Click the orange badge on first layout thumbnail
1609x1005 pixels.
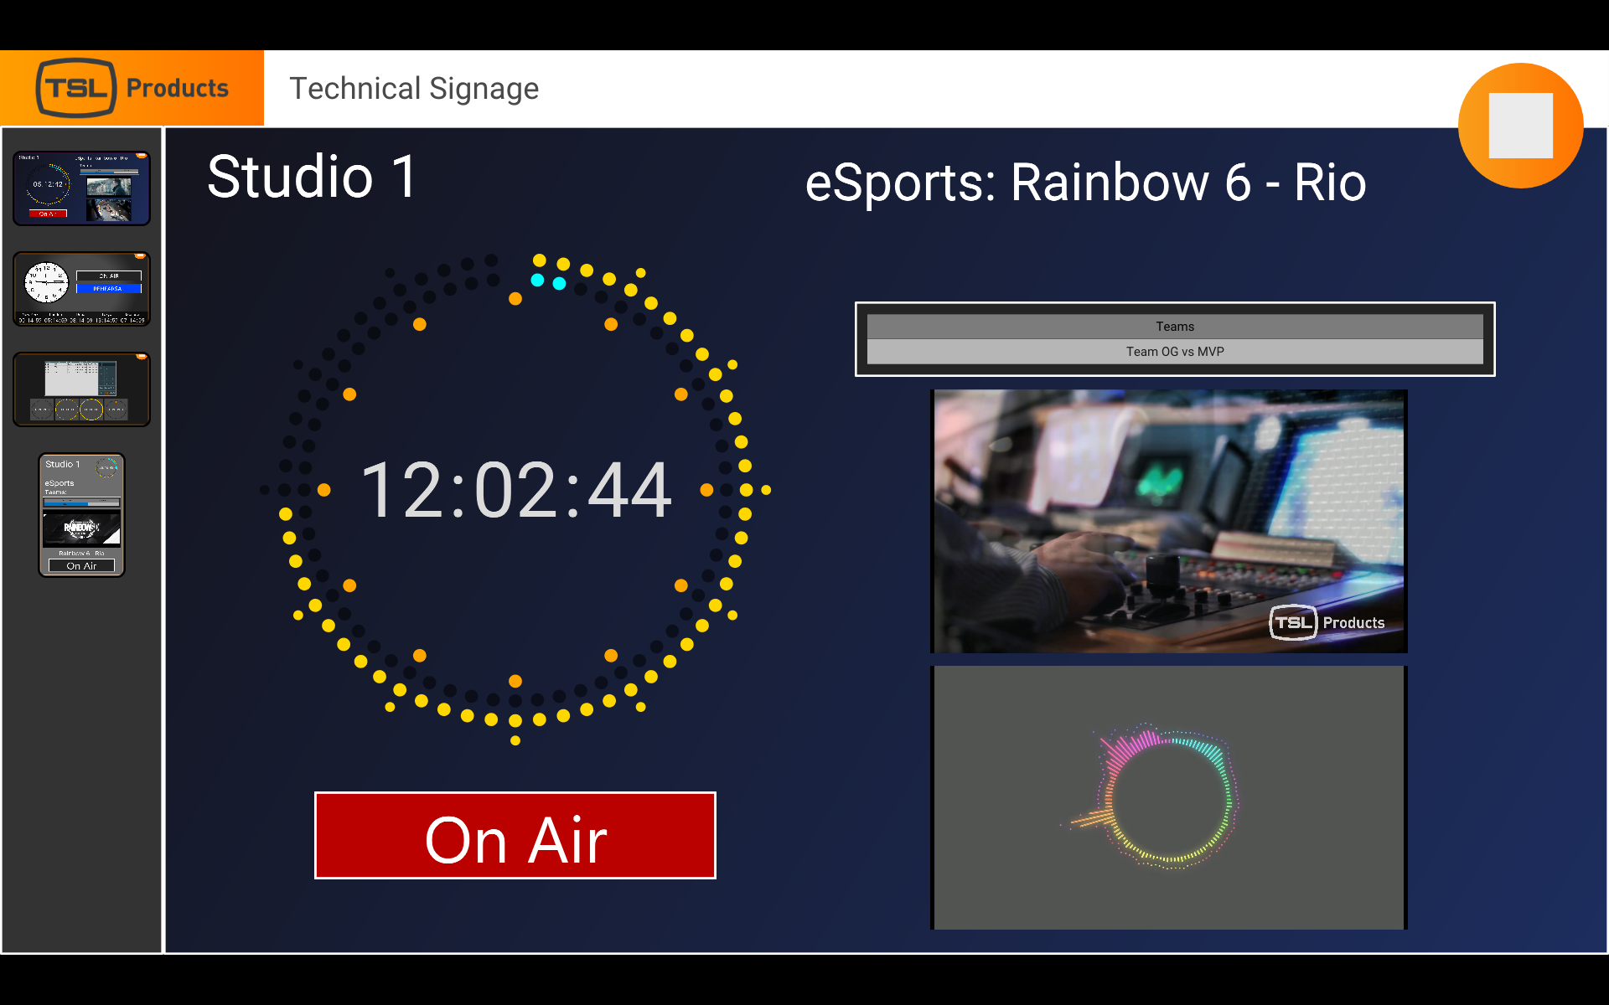[x=142, y=156]
